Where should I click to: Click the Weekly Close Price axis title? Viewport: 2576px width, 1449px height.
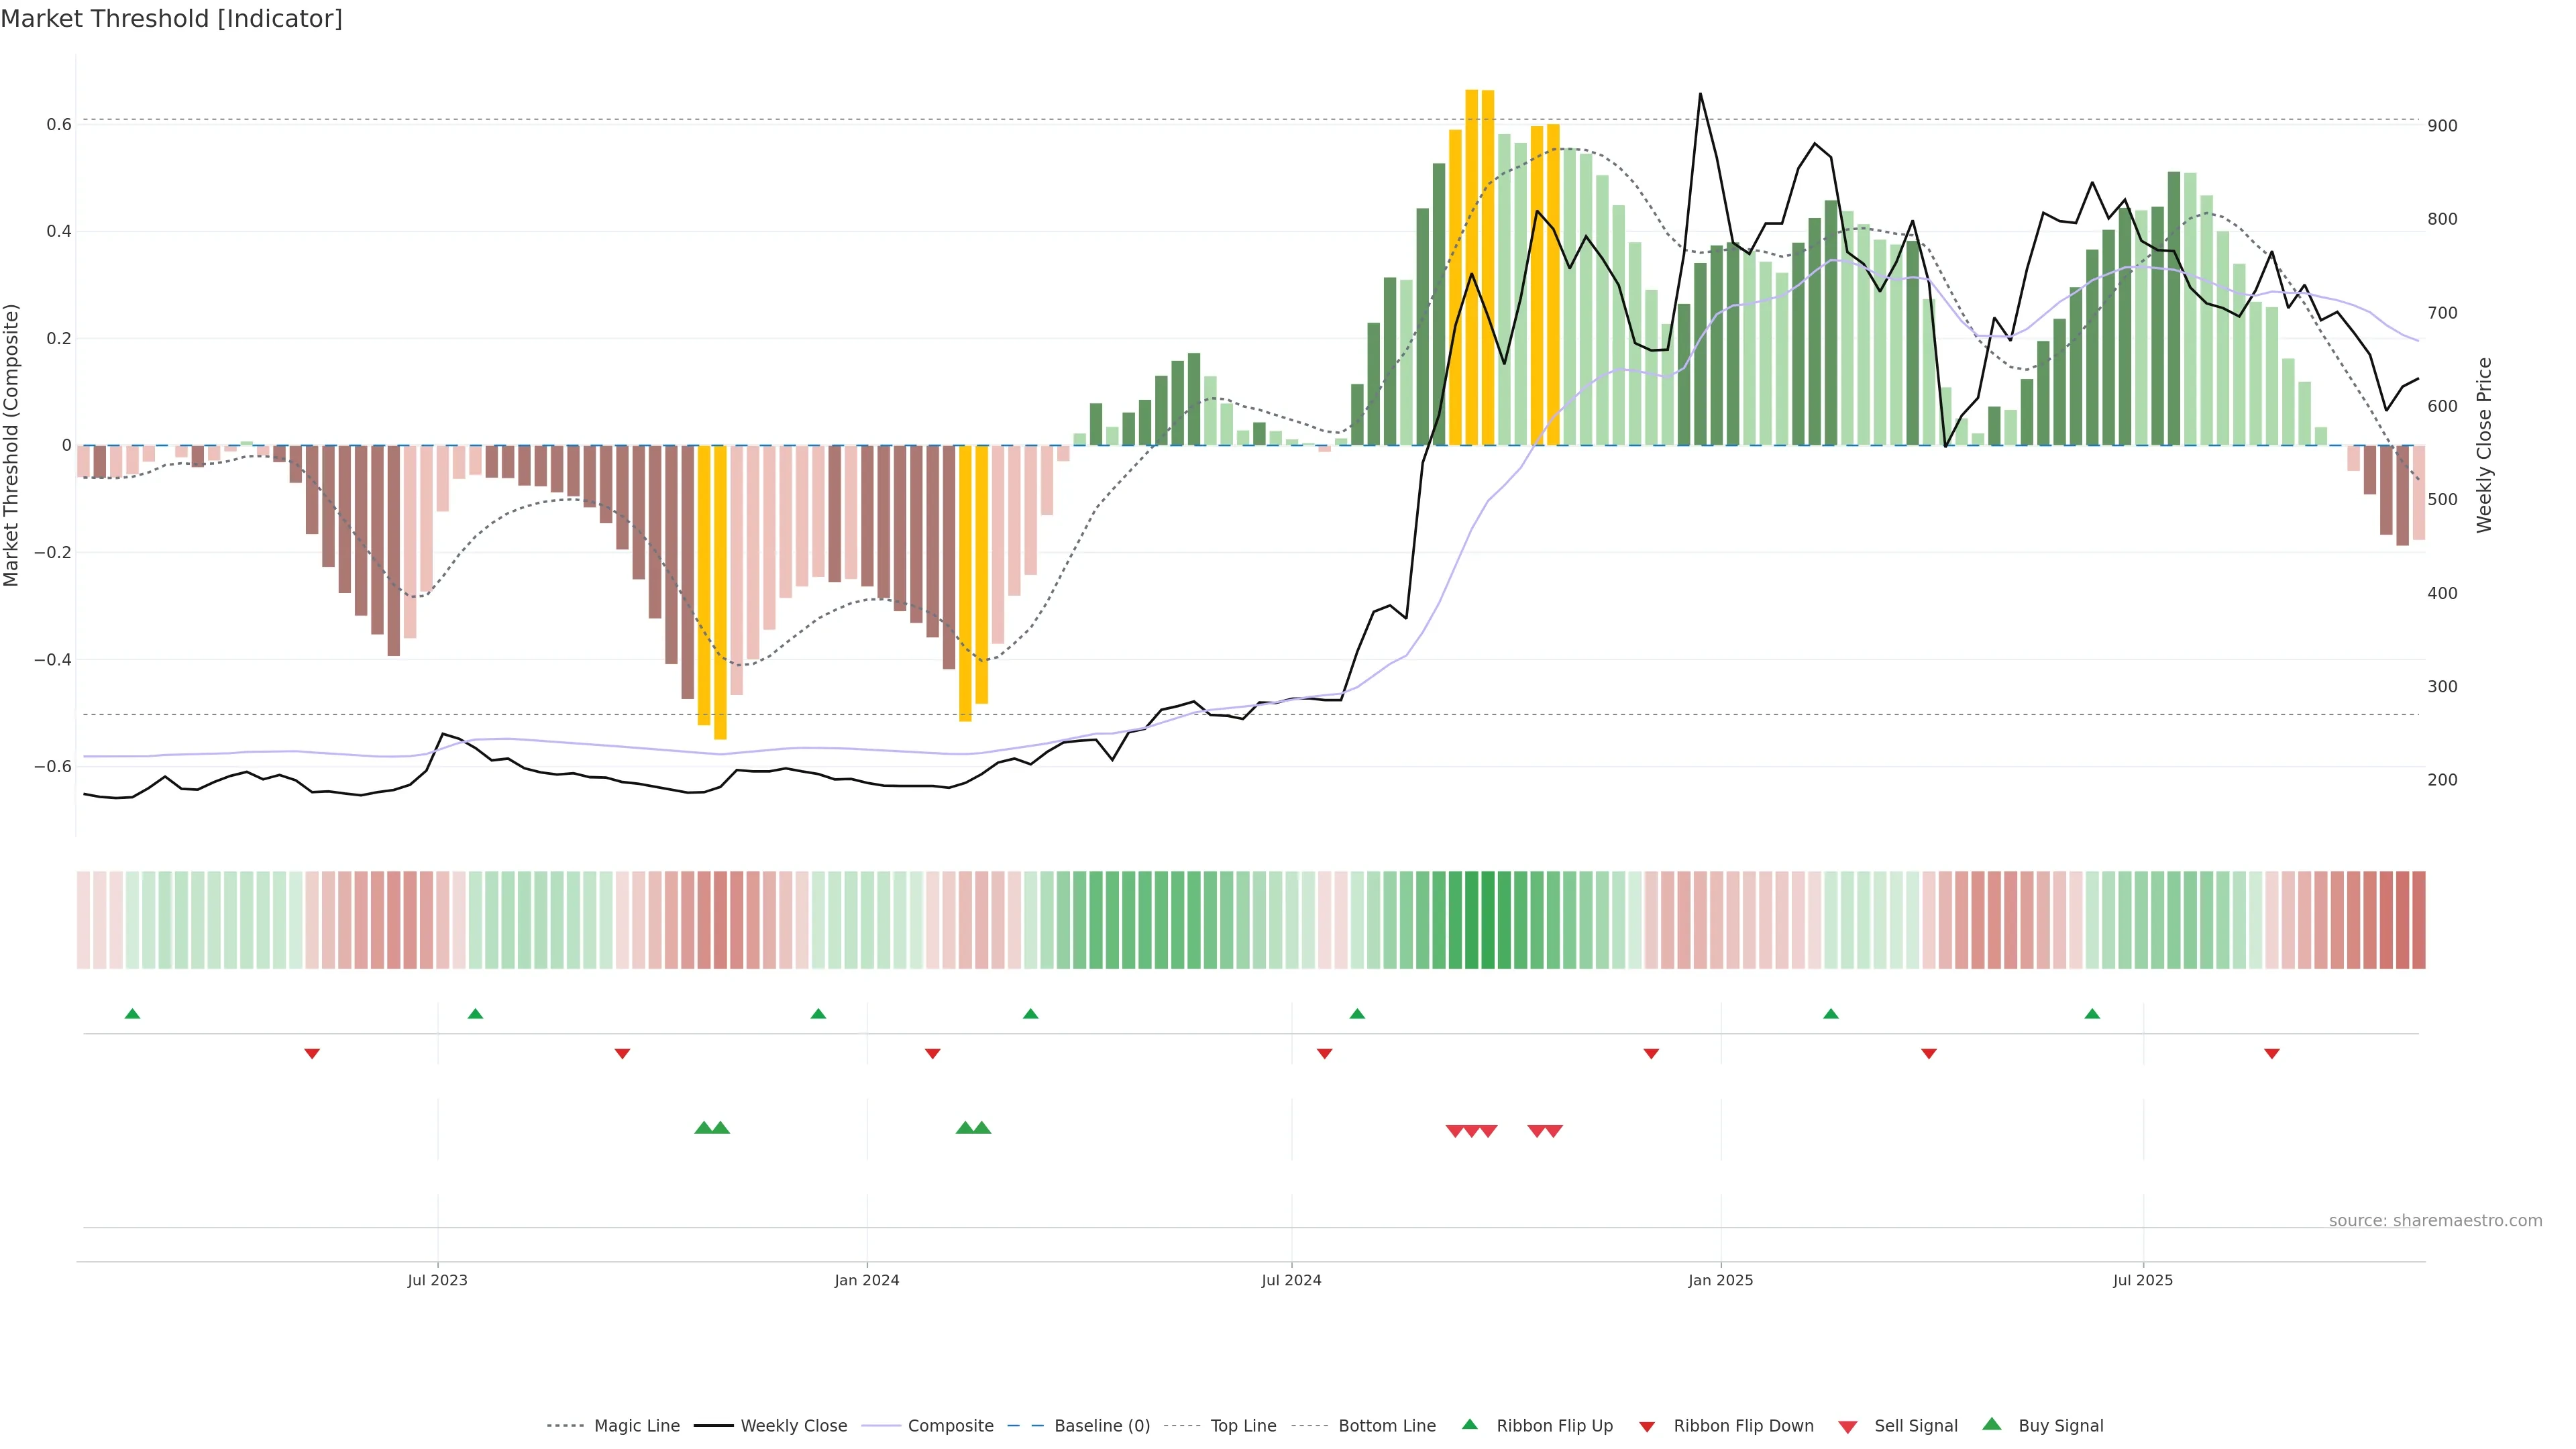click(x=2484, y=445)
